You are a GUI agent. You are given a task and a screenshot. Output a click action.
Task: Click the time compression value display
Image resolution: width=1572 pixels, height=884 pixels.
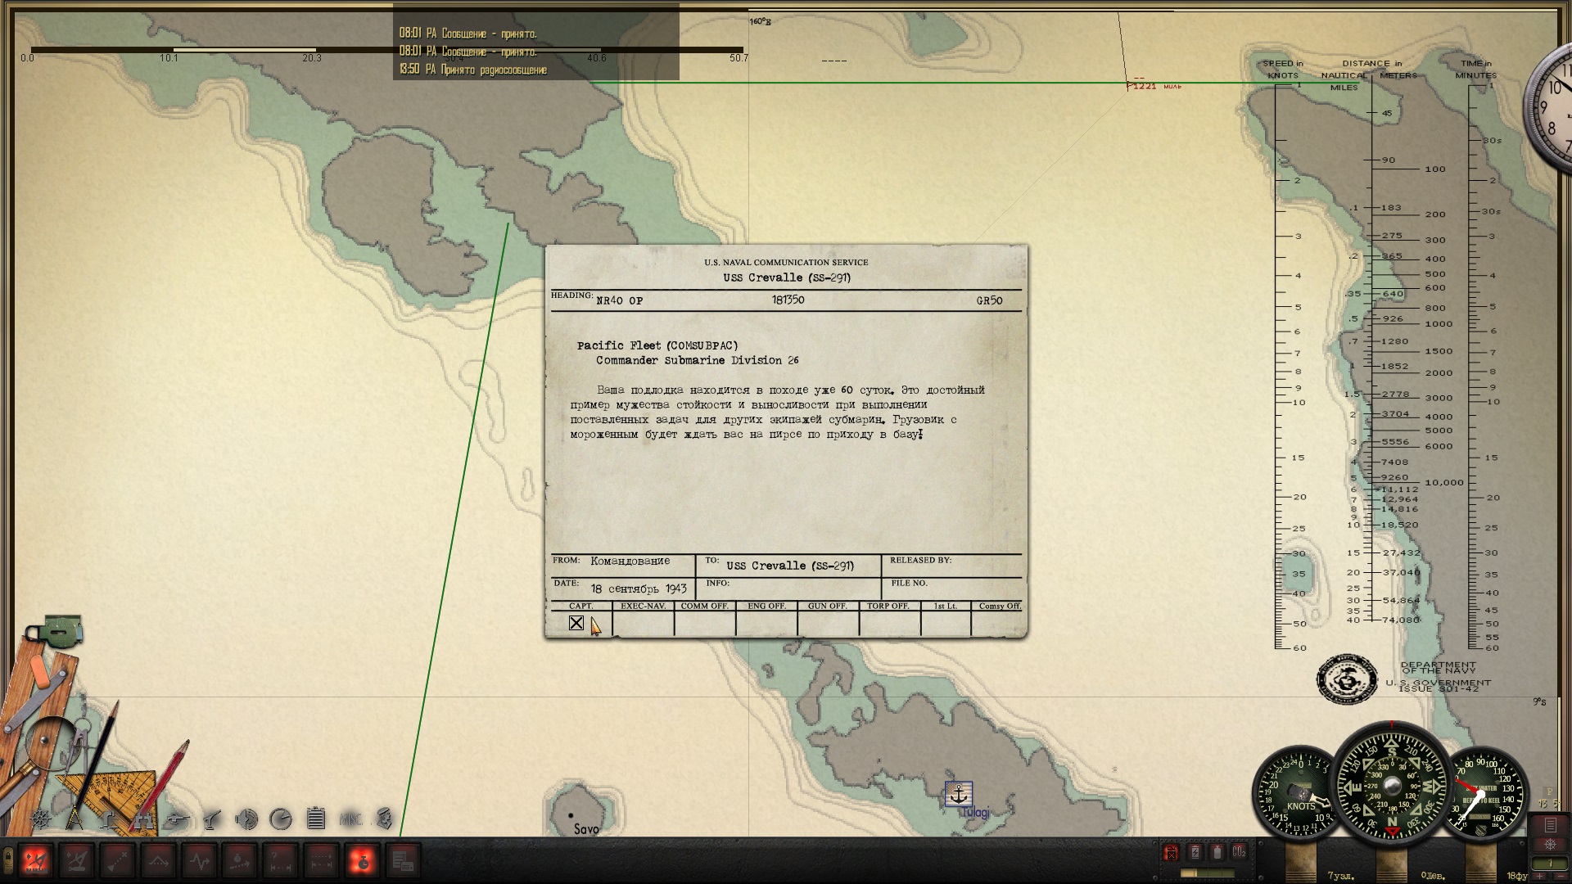coord(1550,864)
